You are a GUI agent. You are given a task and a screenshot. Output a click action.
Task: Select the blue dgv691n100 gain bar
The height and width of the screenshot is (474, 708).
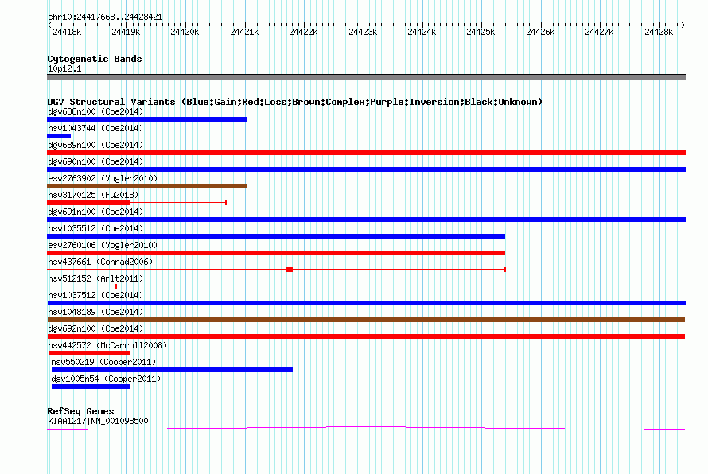(x=366, y=220)
